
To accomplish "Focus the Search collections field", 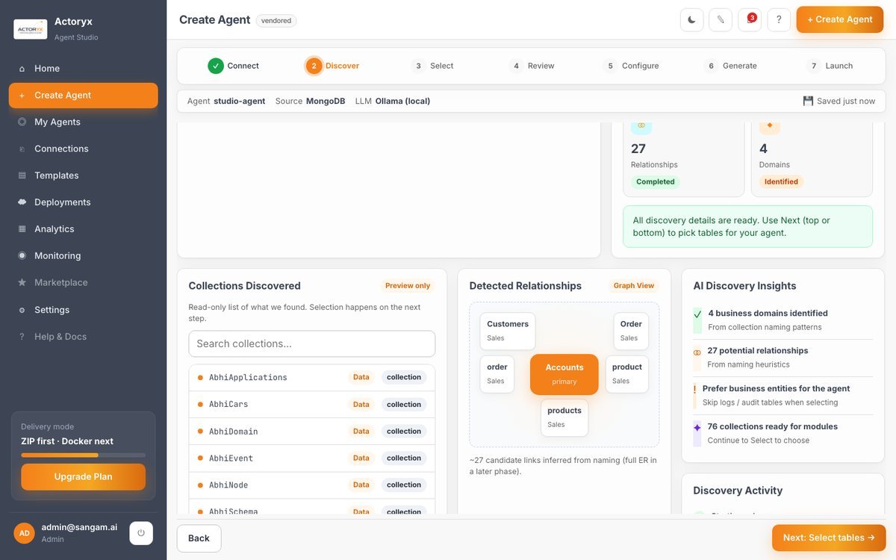I will tap(312, 344).
